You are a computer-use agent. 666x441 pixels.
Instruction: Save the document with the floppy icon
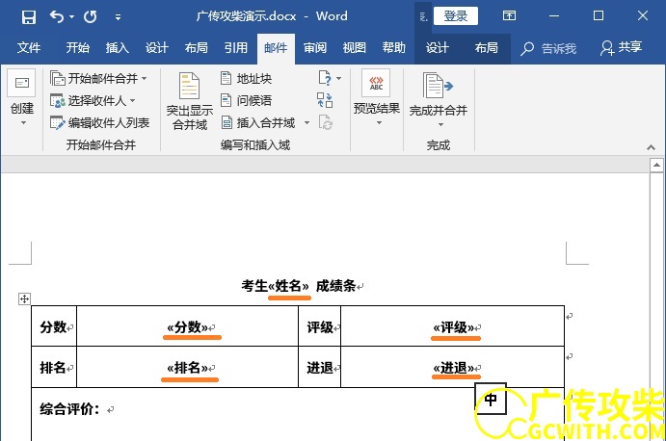29,17
